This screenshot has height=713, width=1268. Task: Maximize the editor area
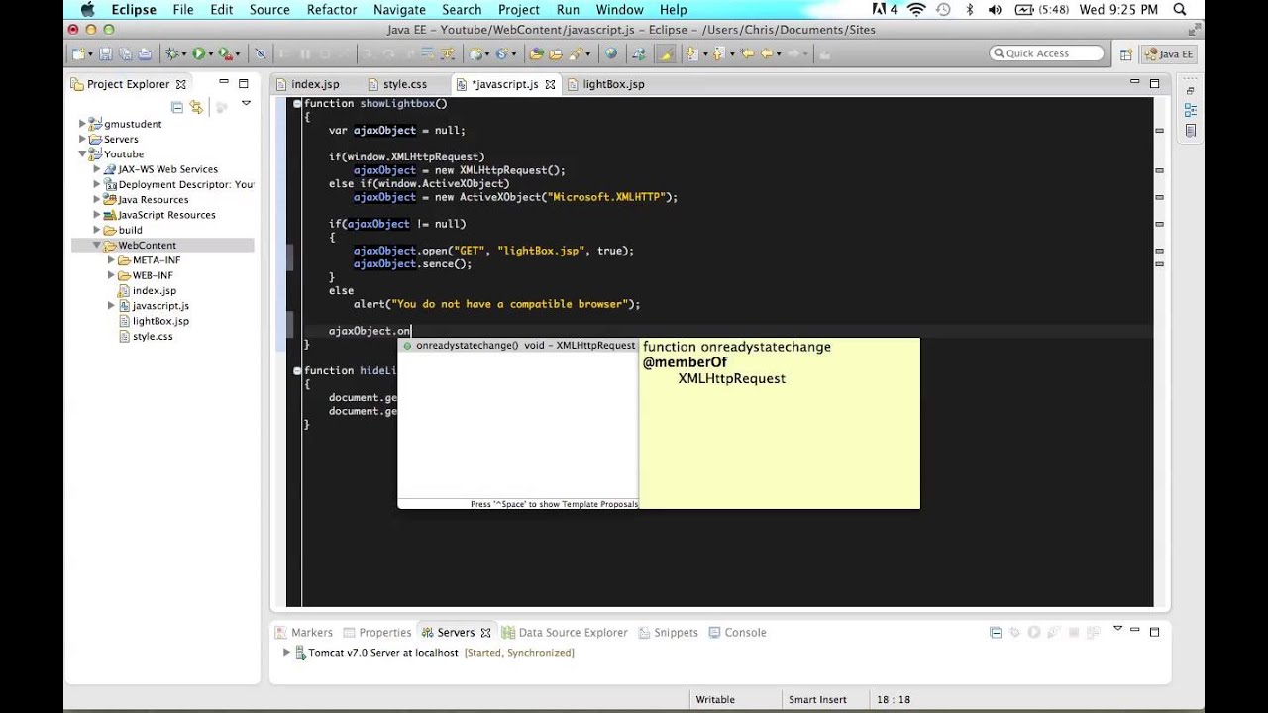coord(1154,84)
